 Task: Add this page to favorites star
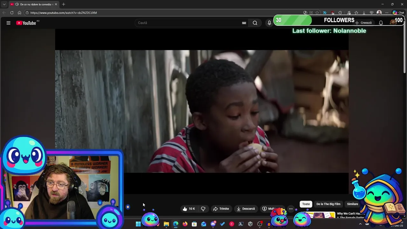point(317,13)
